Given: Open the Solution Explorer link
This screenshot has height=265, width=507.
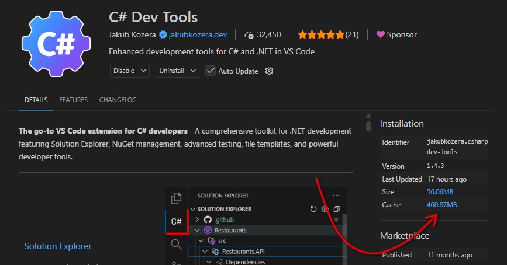Looking at the screenshot, I should 58,246.
